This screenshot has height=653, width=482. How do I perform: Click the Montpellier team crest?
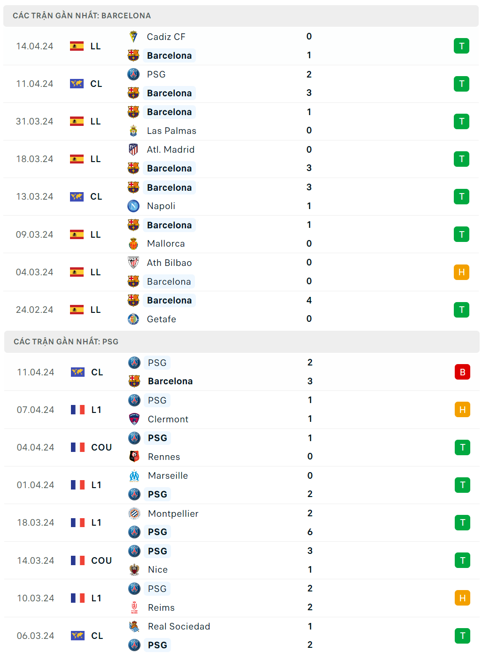click(134, 513)
